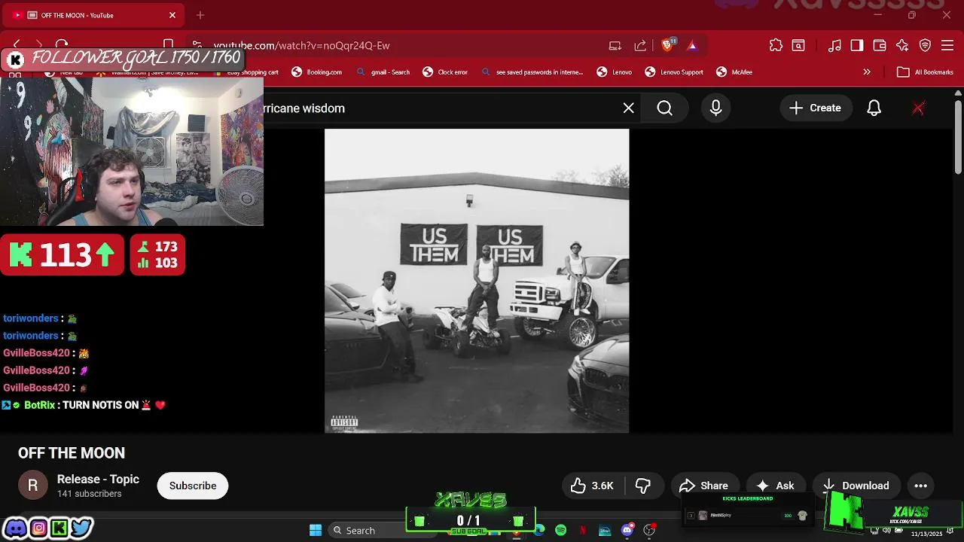Start YouTube voice search microphone
Image resolution: width=964 pixels, height=542 pixels.
click(x=716, y=108)
